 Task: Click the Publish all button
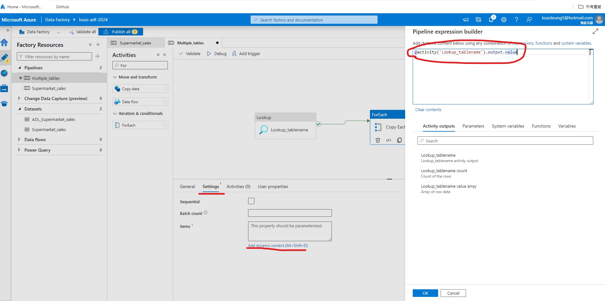[x=121, y=32]
